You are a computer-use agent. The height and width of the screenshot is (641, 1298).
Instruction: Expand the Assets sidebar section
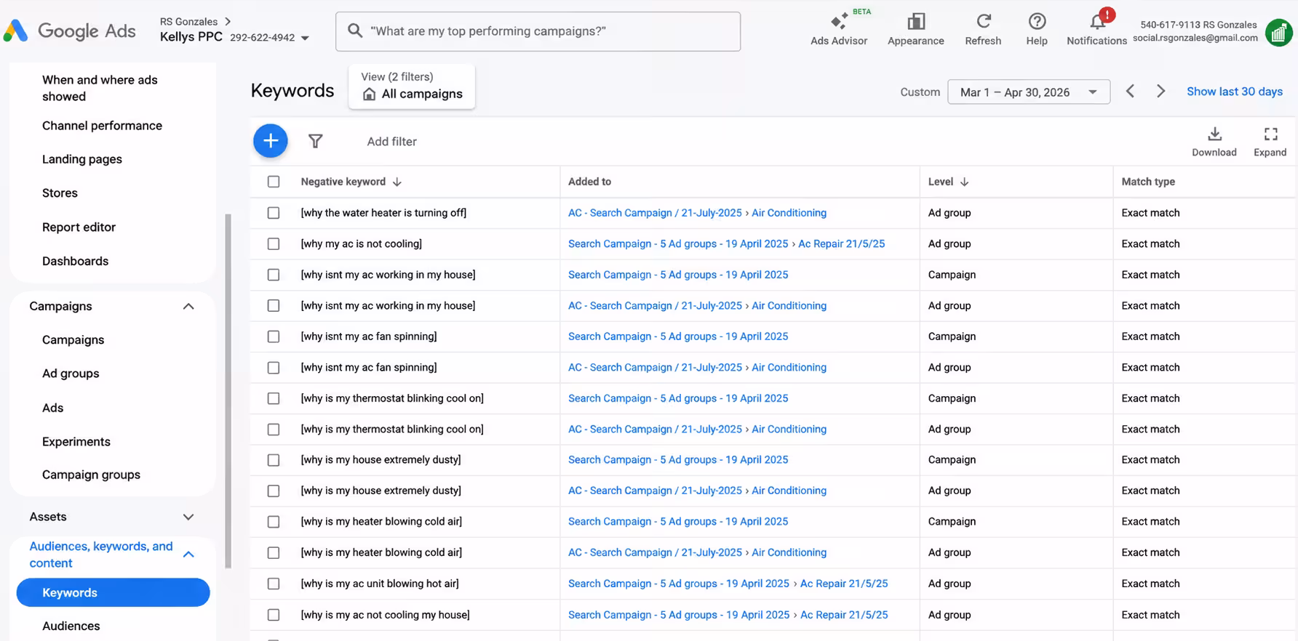(x=188, y=517)
